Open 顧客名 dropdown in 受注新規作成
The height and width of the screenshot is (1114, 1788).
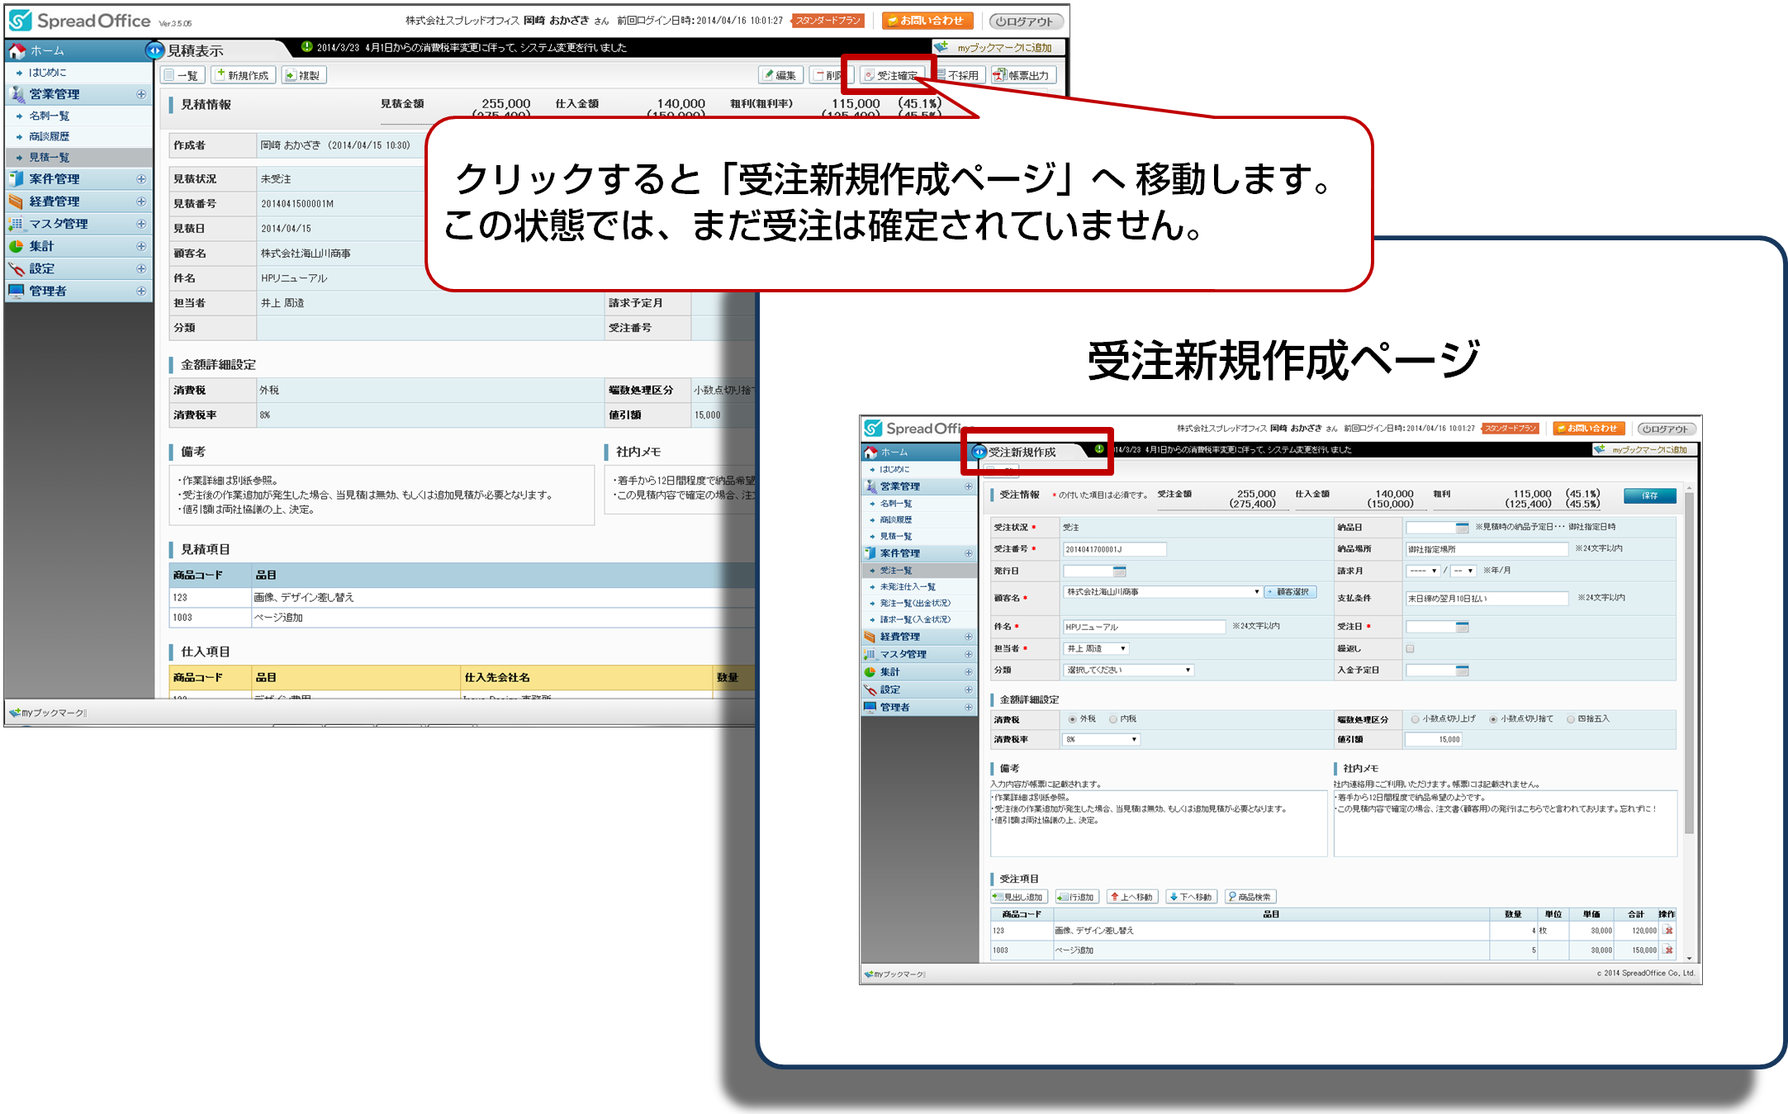[1162, 592]
